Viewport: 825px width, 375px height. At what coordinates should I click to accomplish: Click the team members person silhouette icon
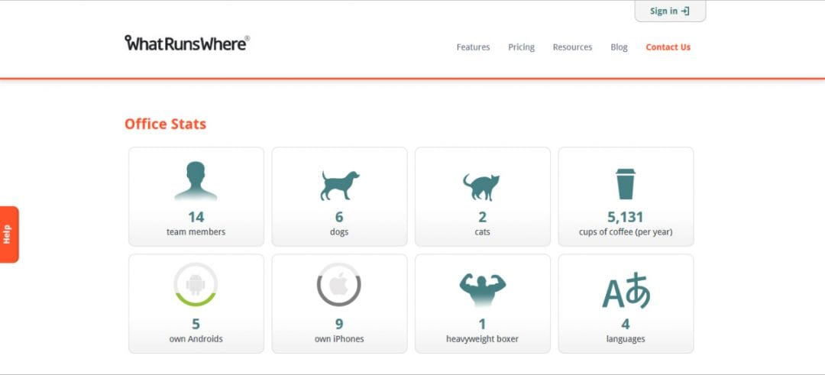click(196, 181)
